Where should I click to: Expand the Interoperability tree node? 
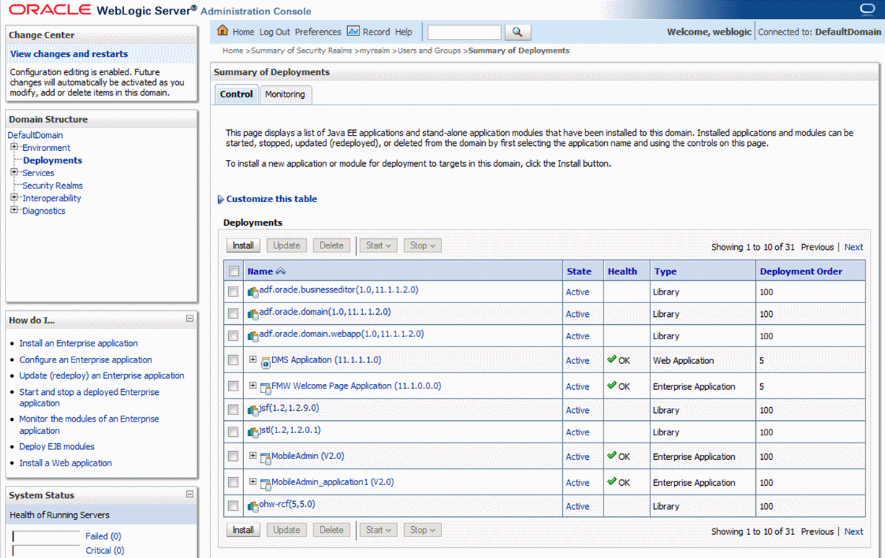pos(14,198)
